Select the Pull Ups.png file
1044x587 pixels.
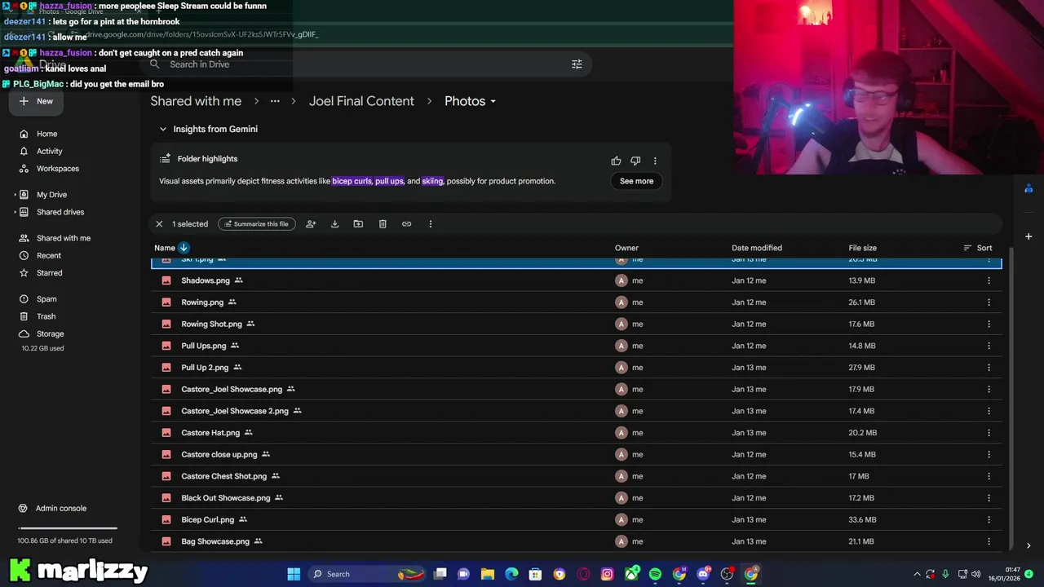576,346
